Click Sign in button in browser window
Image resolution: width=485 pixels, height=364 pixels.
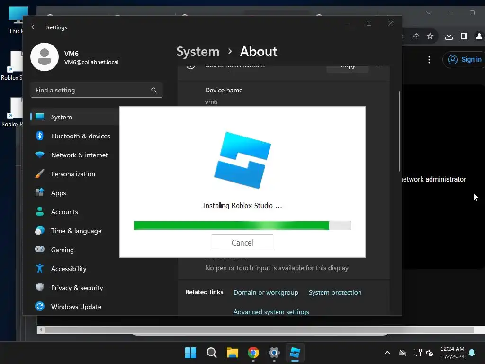pos(464,59)
